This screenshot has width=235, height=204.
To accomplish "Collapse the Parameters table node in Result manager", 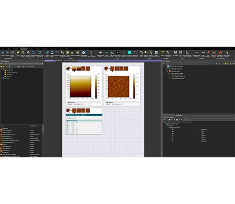I will (x=165, y=124).
